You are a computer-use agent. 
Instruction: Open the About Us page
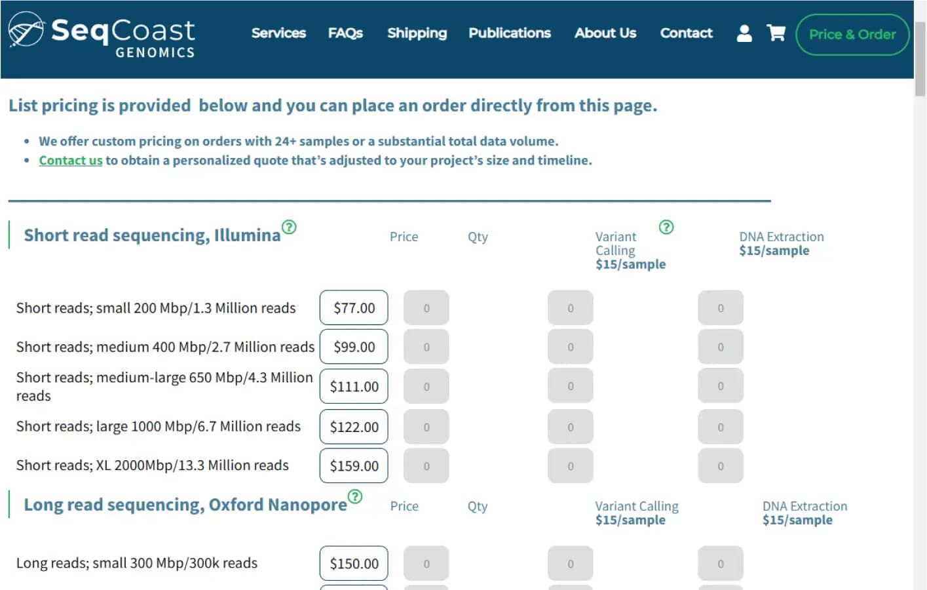pos(605,33)
